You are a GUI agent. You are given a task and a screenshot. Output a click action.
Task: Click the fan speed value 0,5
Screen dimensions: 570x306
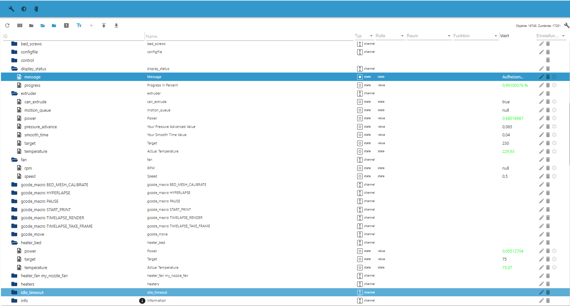[x=505, y=176]
